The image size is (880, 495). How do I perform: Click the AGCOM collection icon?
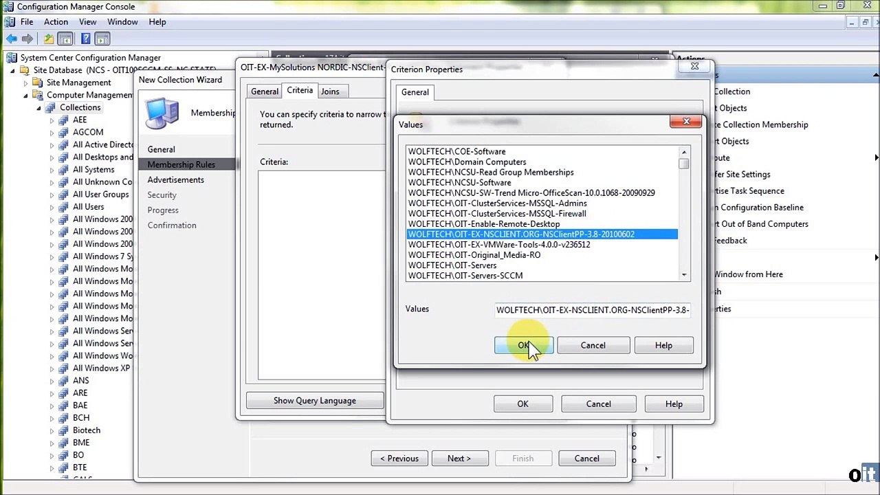(64, 132)
